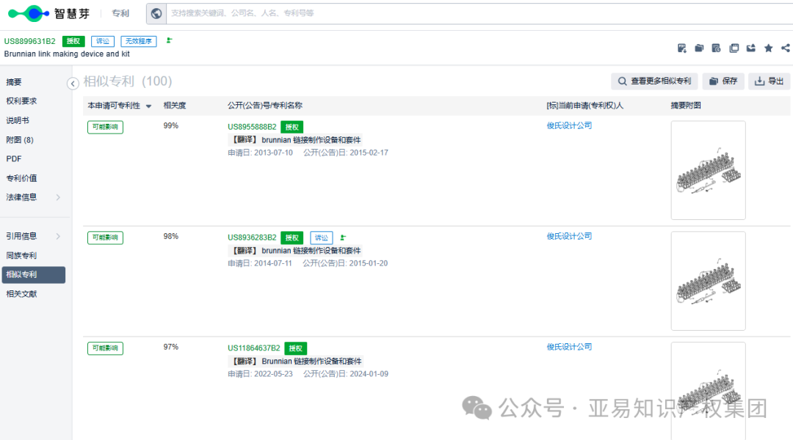Click the 导出 button

[769, 81]
